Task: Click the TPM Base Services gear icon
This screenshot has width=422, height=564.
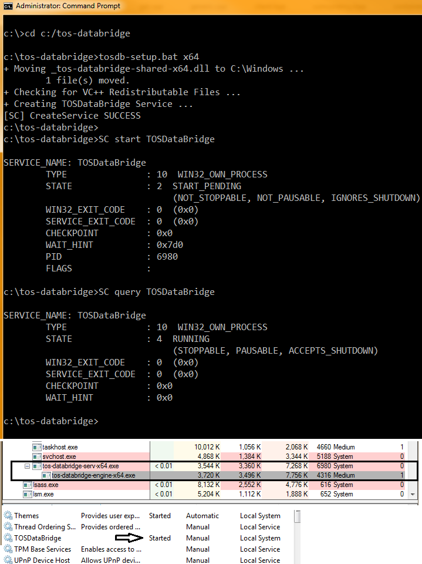Action: click(8, 549)
